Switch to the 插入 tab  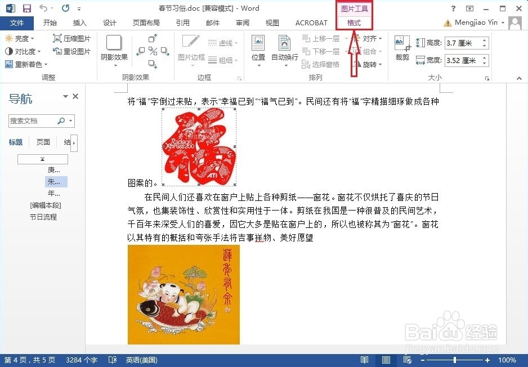click(x=79, y=23)
